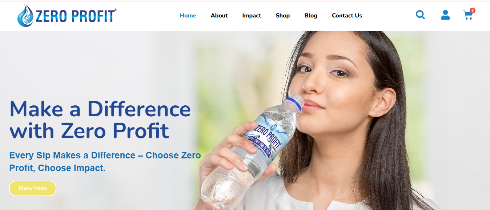Open the shopping cart icon
This screenshot has height=210, width=490.
[468, 15]
